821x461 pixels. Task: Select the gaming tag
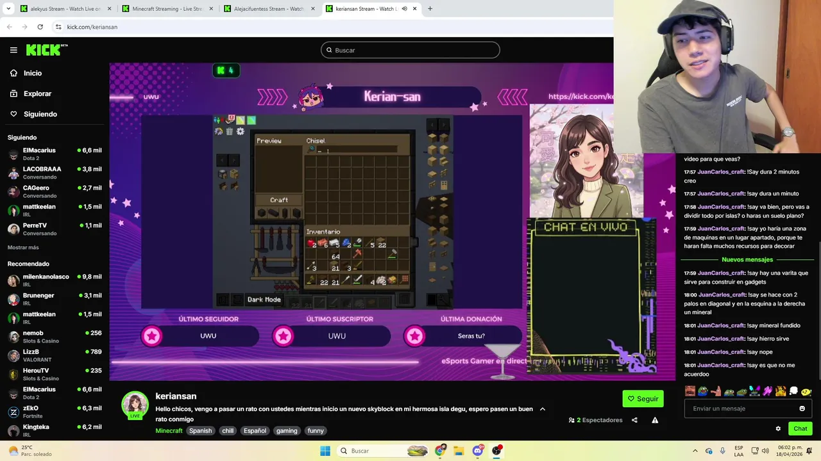click(287, 430)
